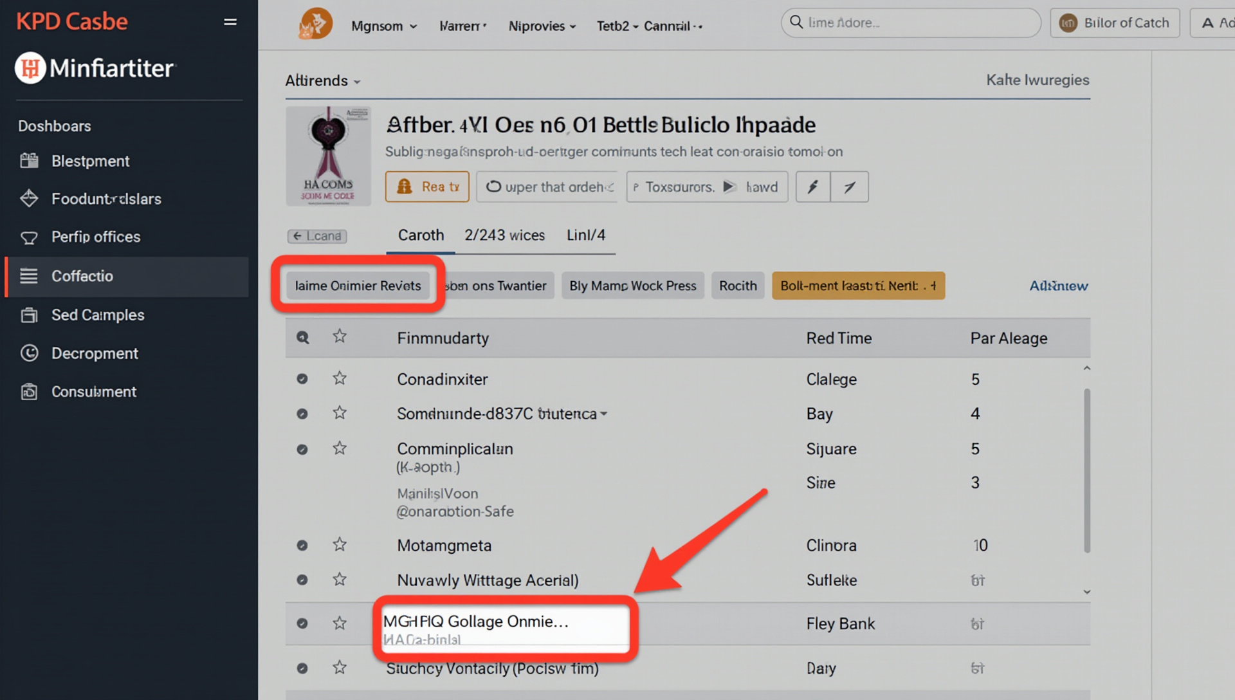Select the circle checkbox for Nuvawly Witttage Aerial
Viewport: 1235px width, 700px height.
(x=302, y=580)
